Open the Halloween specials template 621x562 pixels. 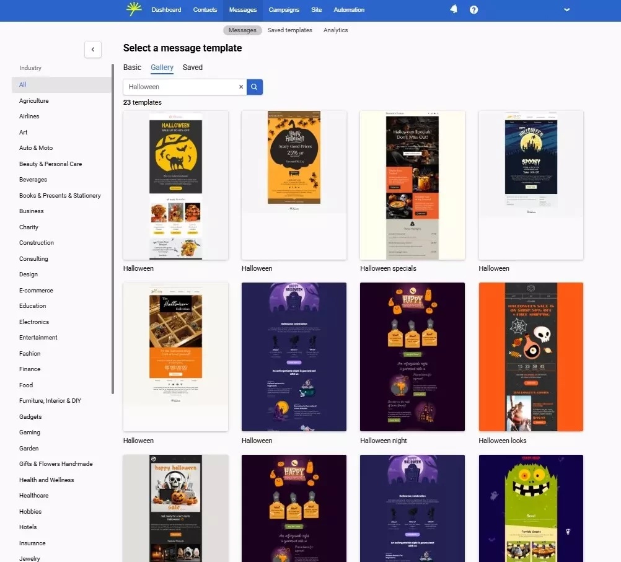coord(412,185)
